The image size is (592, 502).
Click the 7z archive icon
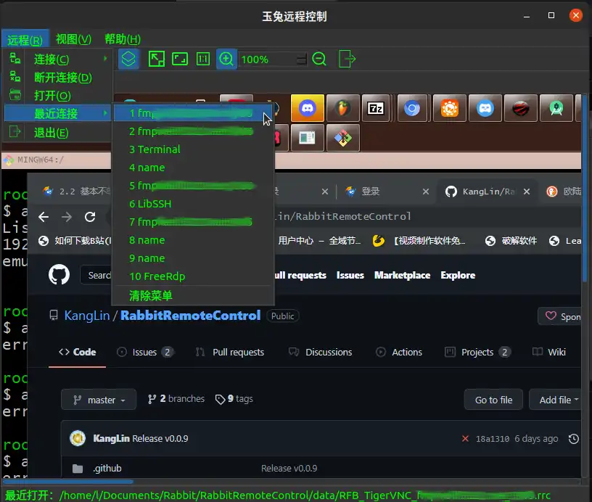tap(376, 108)
